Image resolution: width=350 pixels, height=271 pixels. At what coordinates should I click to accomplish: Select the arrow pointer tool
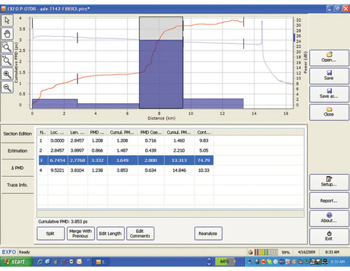(x=7, y=20)
